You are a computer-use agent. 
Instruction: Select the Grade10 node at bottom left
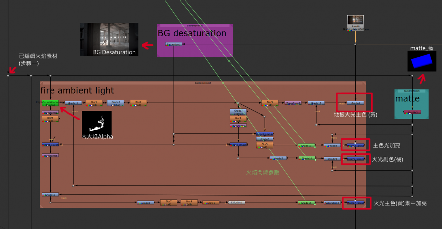(50, 195)
